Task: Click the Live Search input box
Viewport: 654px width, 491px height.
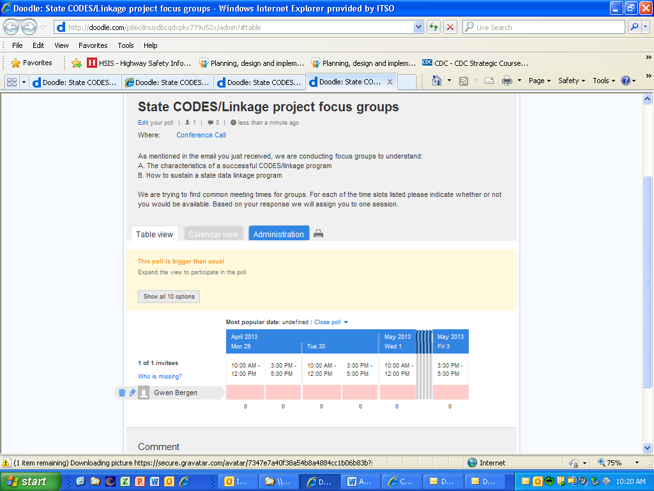Action: pyautogui.click(x=544, y=27)
